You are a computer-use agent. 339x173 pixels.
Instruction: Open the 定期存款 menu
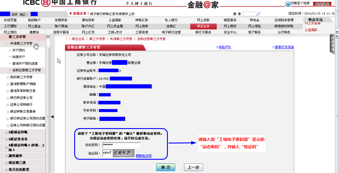pos(61,20)
